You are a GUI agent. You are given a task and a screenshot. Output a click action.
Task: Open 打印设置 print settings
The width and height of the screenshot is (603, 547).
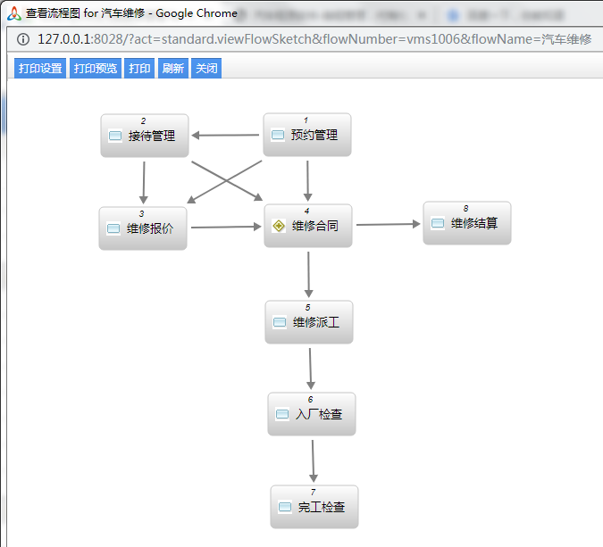pos(40,69)
